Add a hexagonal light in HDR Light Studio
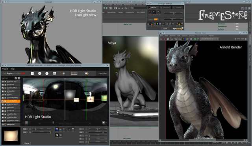 point(47,74)
